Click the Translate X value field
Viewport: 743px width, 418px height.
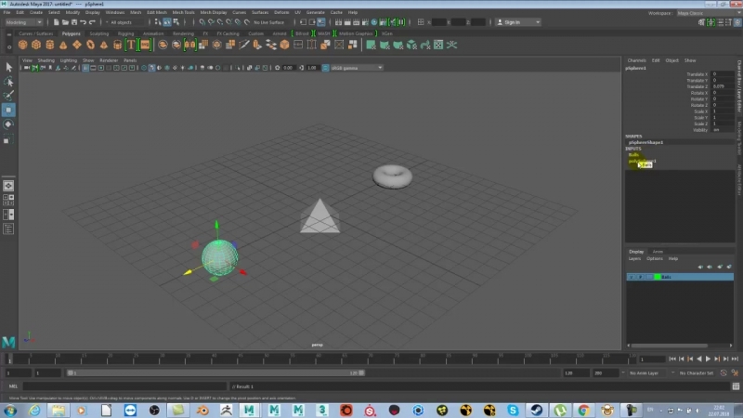click(722, 74)
